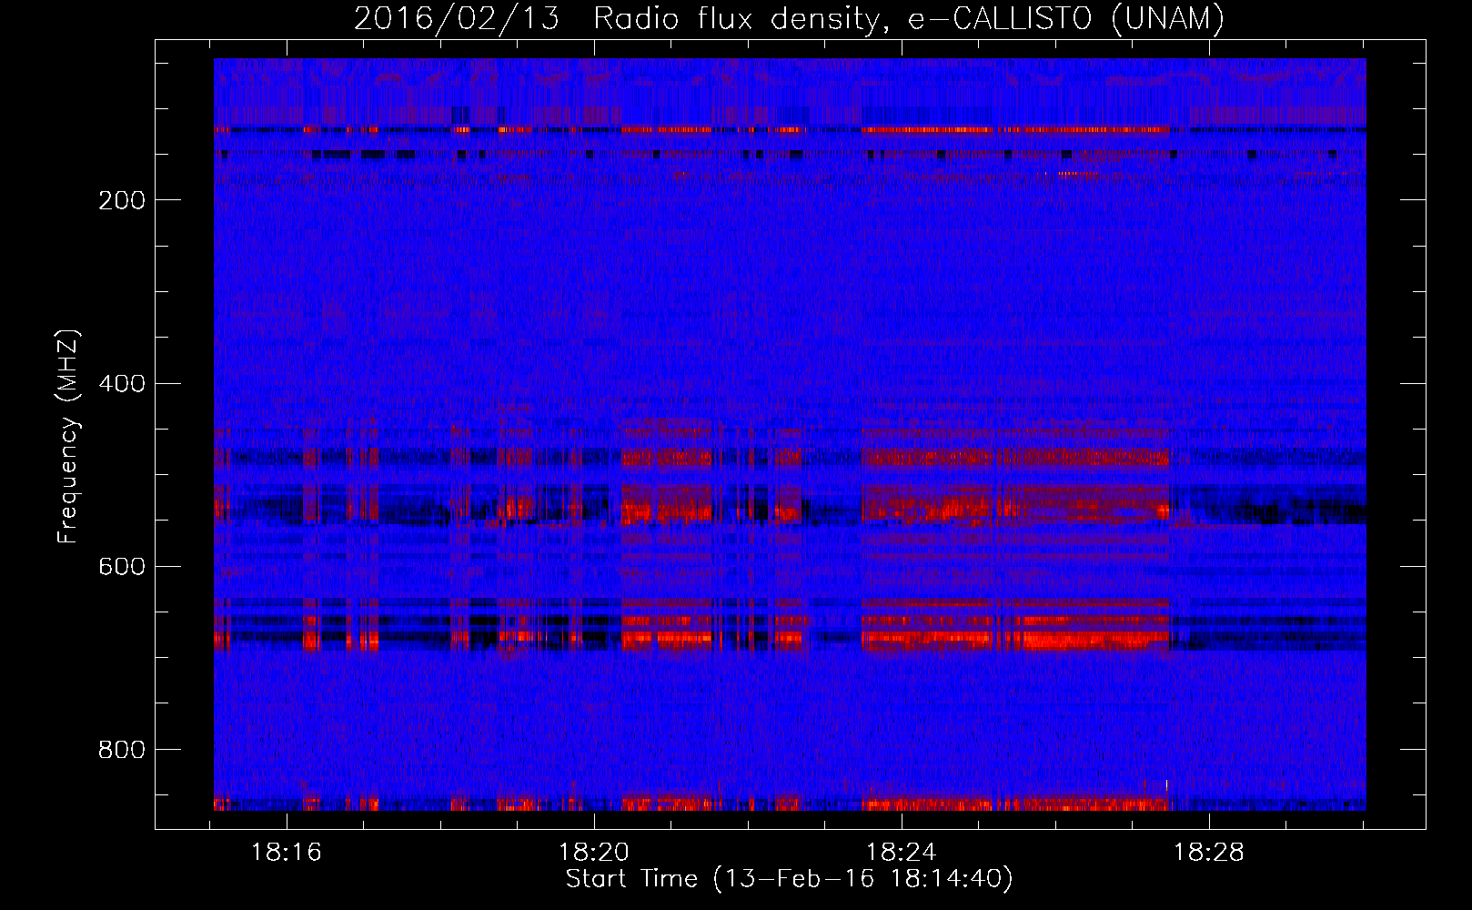Click the 18:24 time tick label

point(901,853)
